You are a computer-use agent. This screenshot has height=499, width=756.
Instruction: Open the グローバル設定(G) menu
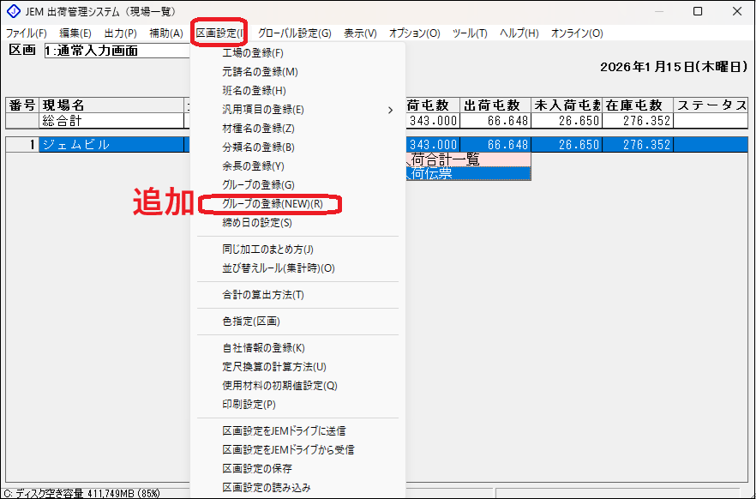coord(294,33)
